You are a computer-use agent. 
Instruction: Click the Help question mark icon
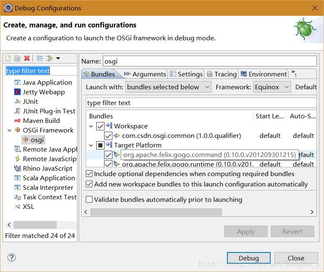point(12,257)
